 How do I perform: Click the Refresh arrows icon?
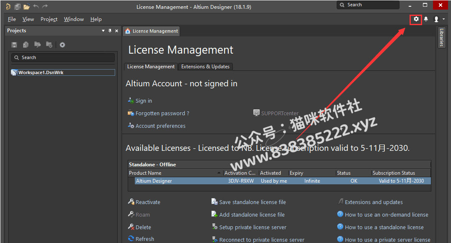[x=131, y=239]
